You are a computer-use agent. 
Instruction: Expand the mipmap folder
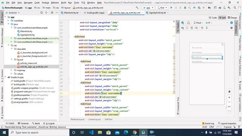[12, 70]
